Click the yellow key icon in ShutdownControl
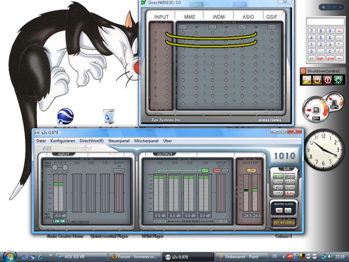Image resolution: width=349 pixels, height=262 pixels. tap(306, 80)
